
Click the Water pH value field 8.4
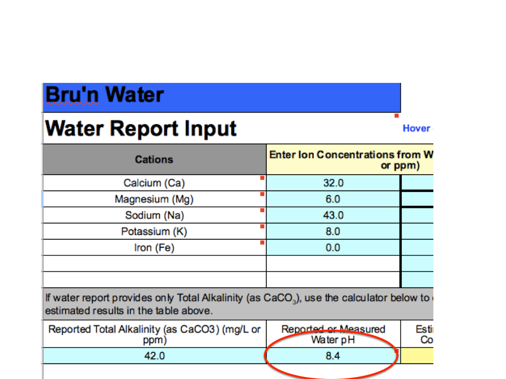(333, 356)
